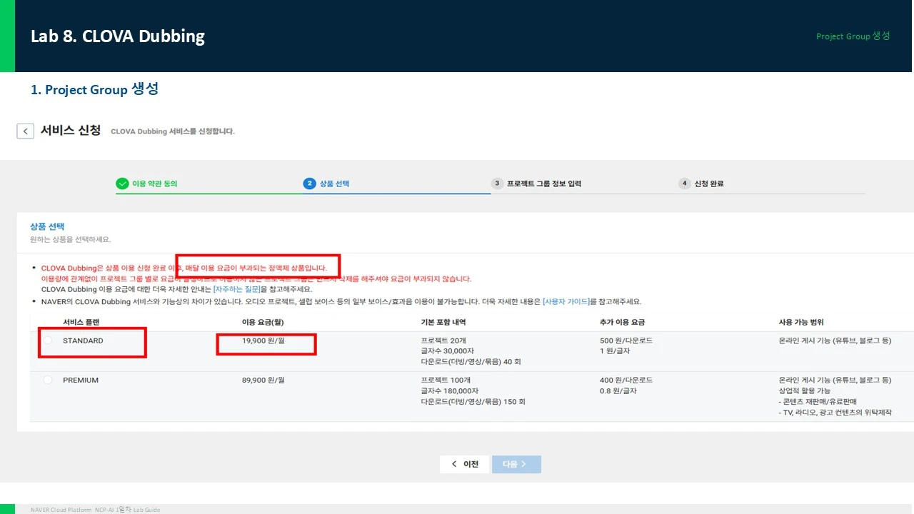
Task: Select the STANDARD plan radio button
Action: 48,341
